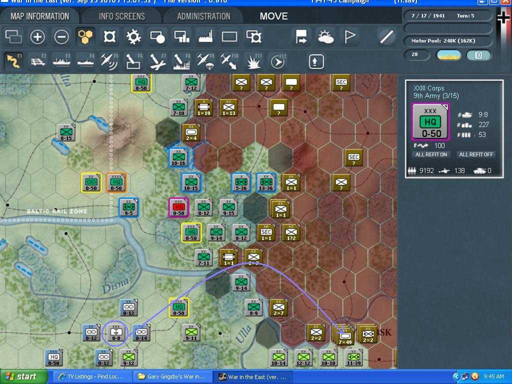Zoom in with the plus icon
This screenshot has width=512, height=384.
tap(37, 36)
